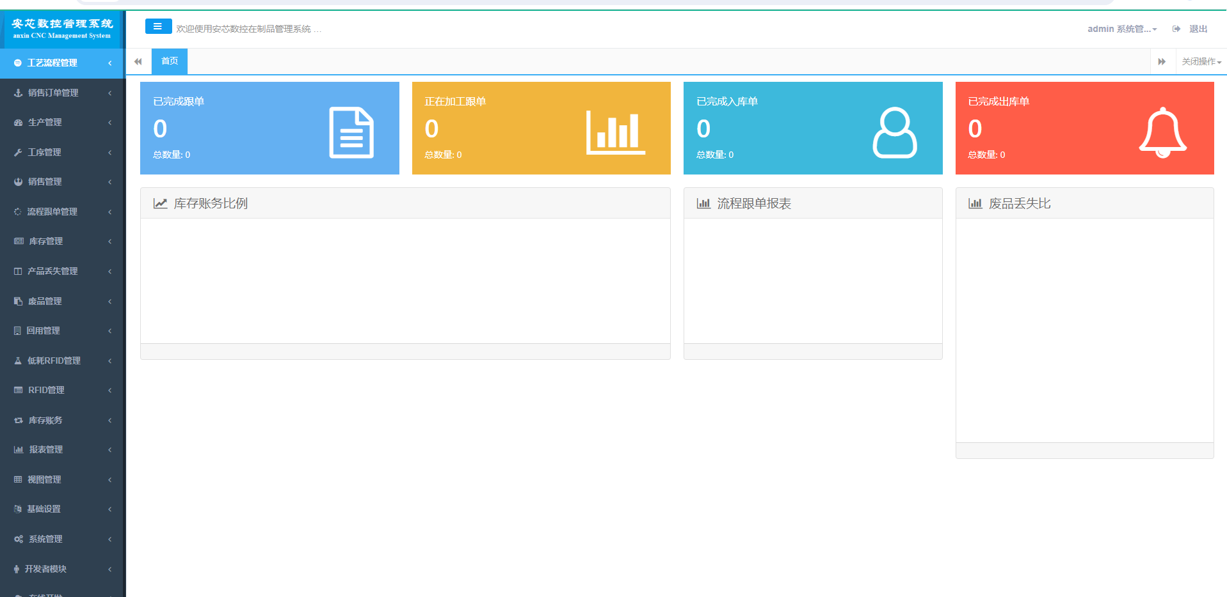
Task: Click the chart icon beside 流程跟单报表
Action: click(x=703, y=203)
